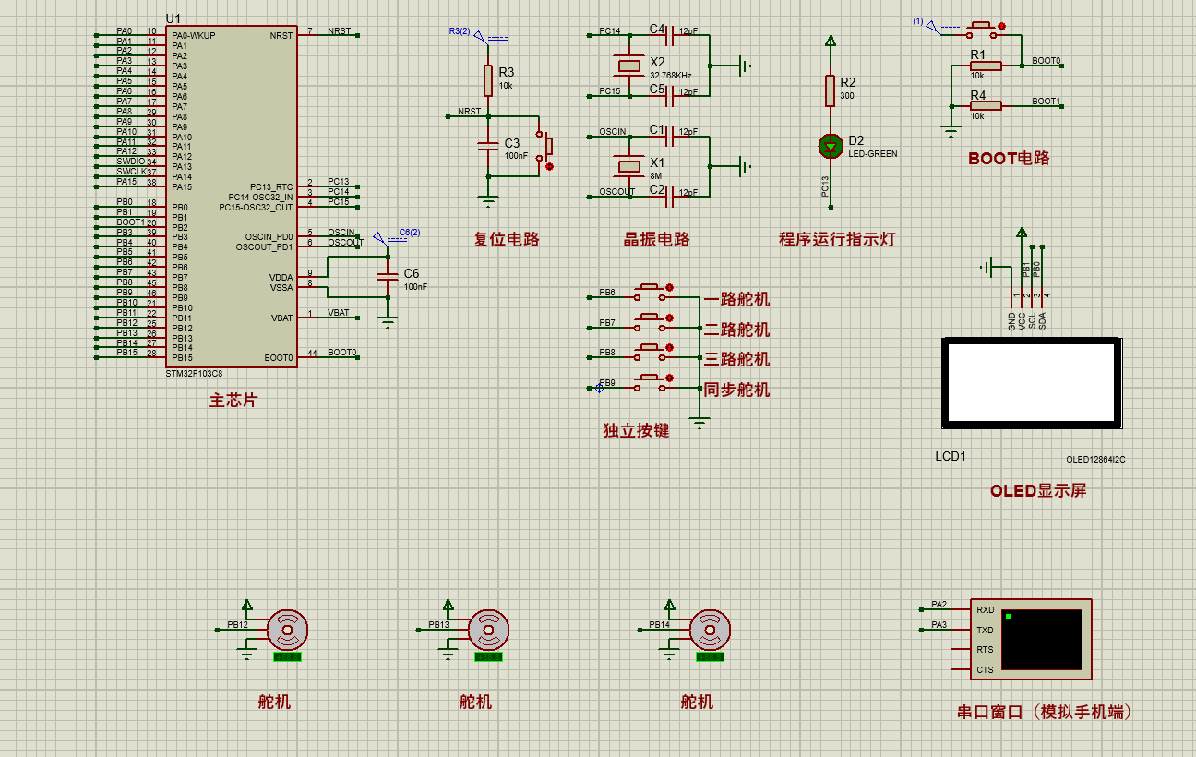The height and width of the screenshot is (757, 1196).
Task: Click the U1 reference designator
Action: click(173, 18)
